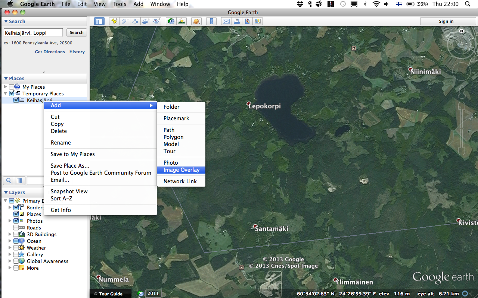Collapse the Search panel triangle
478x298 pixels.
pyautogui.click(x=6, y=22)
